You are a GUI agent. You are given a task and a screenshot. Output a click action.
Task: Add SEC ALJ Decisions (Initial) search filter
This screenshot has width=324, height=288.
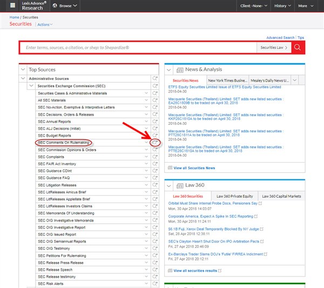point(155,129)
